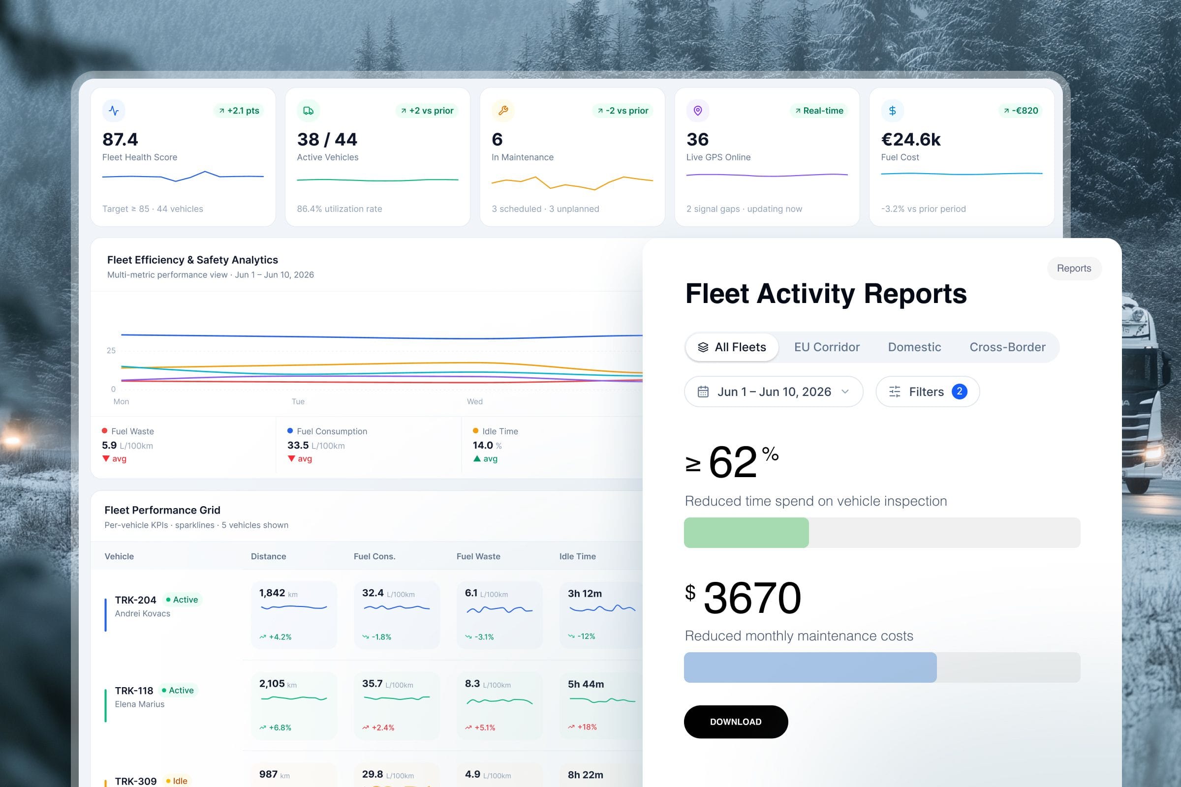Click the Fleet Performance Grid title
Image resolution: width=1181 pixels, height=787 pixels.
[x=162, y=510]
